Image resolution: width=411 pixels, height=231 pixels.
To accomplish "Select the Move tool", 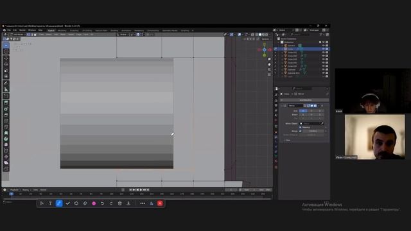I will point(6,58).
